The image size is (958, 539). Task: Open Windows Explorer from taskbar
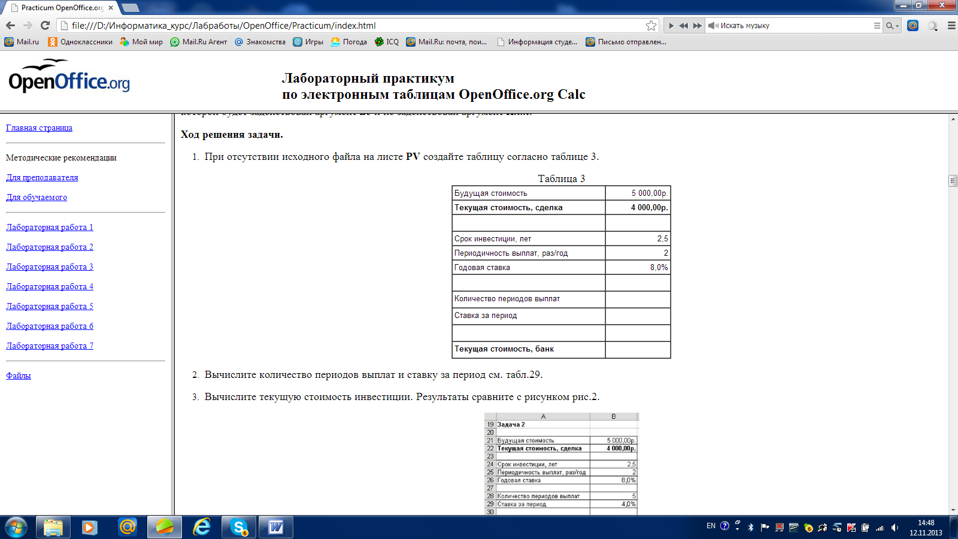tap(53, 527)
